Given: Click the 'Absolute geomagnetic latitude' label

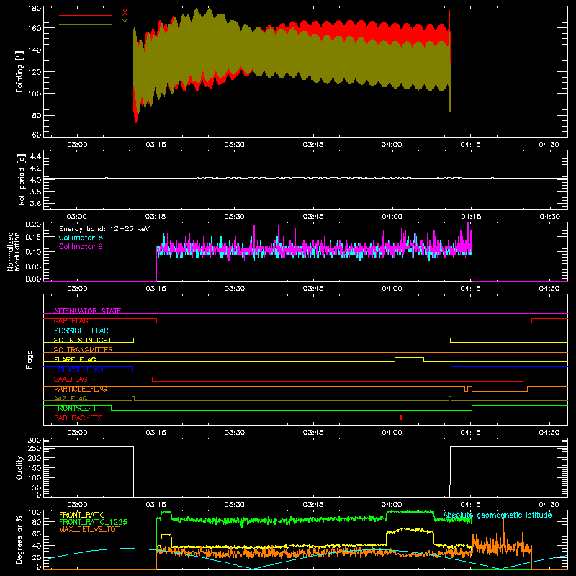Looking at the screenshot, I should point(498,516).
